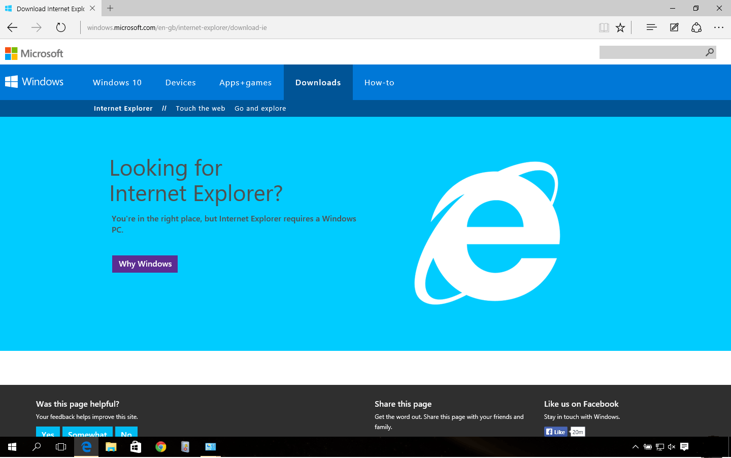Open the "Touch the web" menu item
This screenshot has height=458, width=731.
[201, 108]
